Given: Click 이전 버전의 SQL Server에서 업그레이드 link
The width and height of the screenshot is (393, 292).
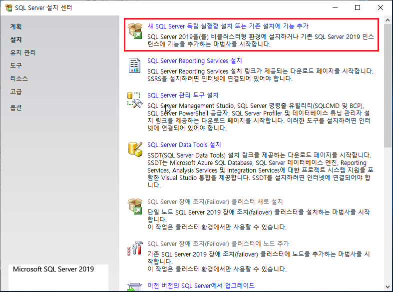Looking at the screenshot, I should click(x=201, y=285).
